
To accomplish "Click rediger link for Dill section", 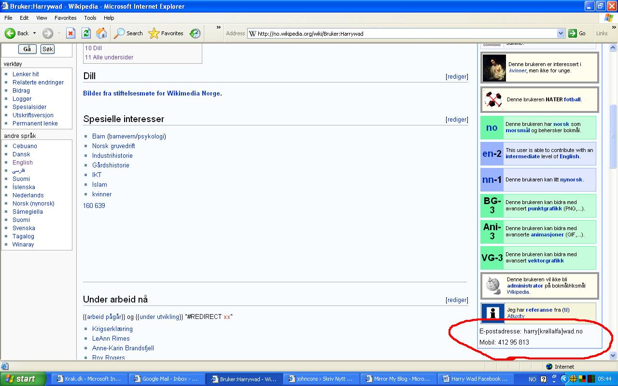I will [457, 77].
